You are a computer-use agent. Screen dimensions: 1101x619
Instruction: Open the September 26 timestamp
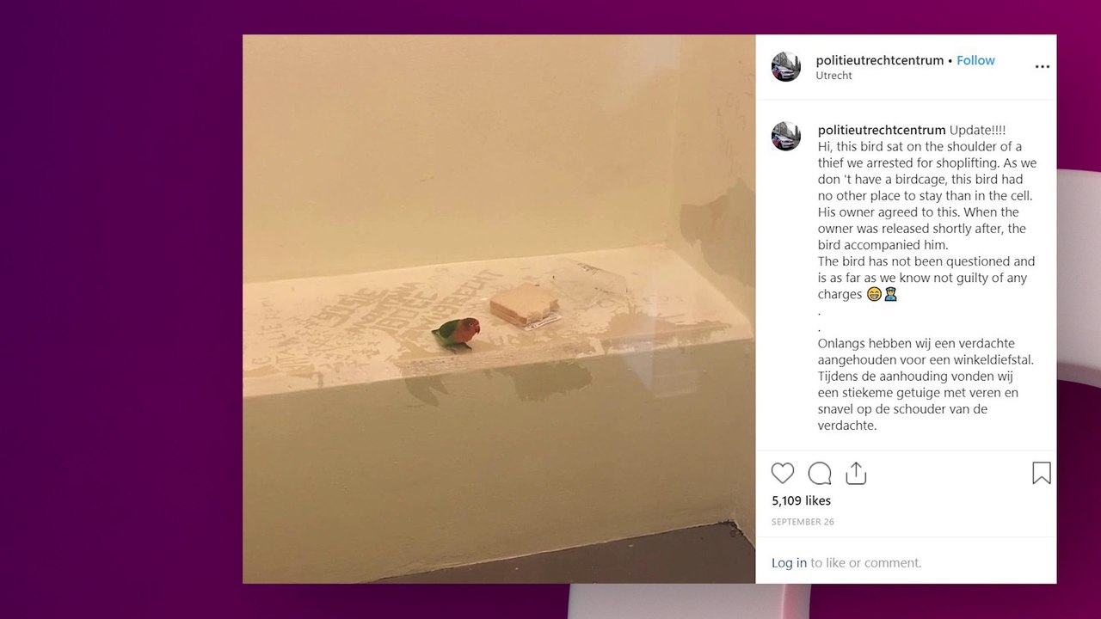803,522
